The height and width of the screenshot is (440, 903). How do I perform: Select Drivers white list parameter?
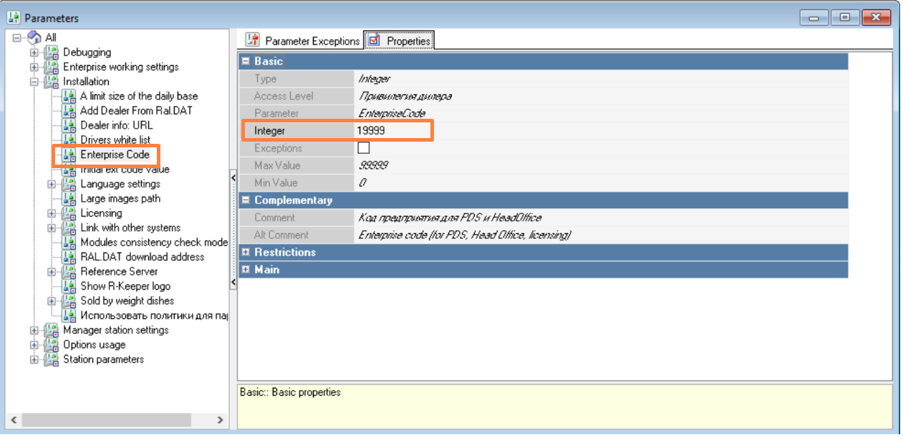pos(115,140)
